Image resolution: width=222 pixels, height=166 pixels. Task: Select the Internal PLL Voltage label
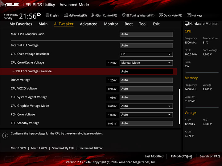(x=25, y=45)
